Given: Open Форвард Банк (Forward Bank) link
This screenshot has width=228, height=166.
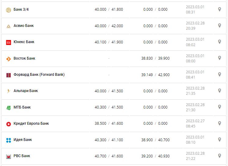Looking at the screenshot, I should coord(39,75).
